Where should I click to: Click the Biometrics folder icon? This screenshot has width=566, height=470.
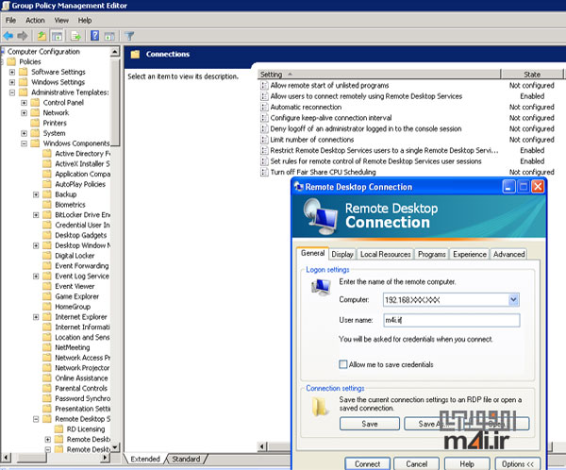pos(47,205)
